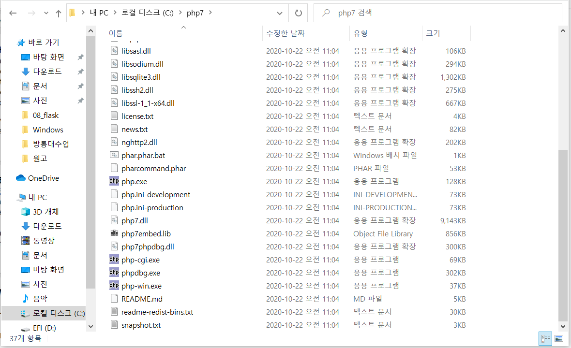Select the phpdbg.exe icon
Image resolution: width=571 pixels, height=348 pixels.
(114, 273)
